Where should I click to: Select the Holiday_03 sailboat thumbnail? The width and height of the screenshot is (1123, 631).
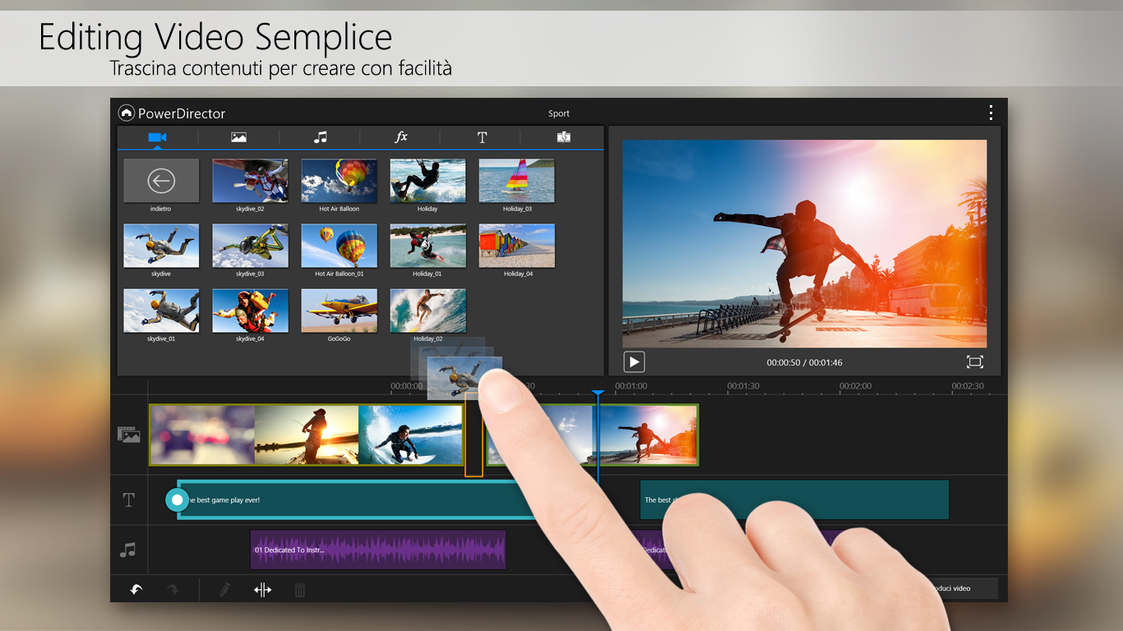pos(516,181)
